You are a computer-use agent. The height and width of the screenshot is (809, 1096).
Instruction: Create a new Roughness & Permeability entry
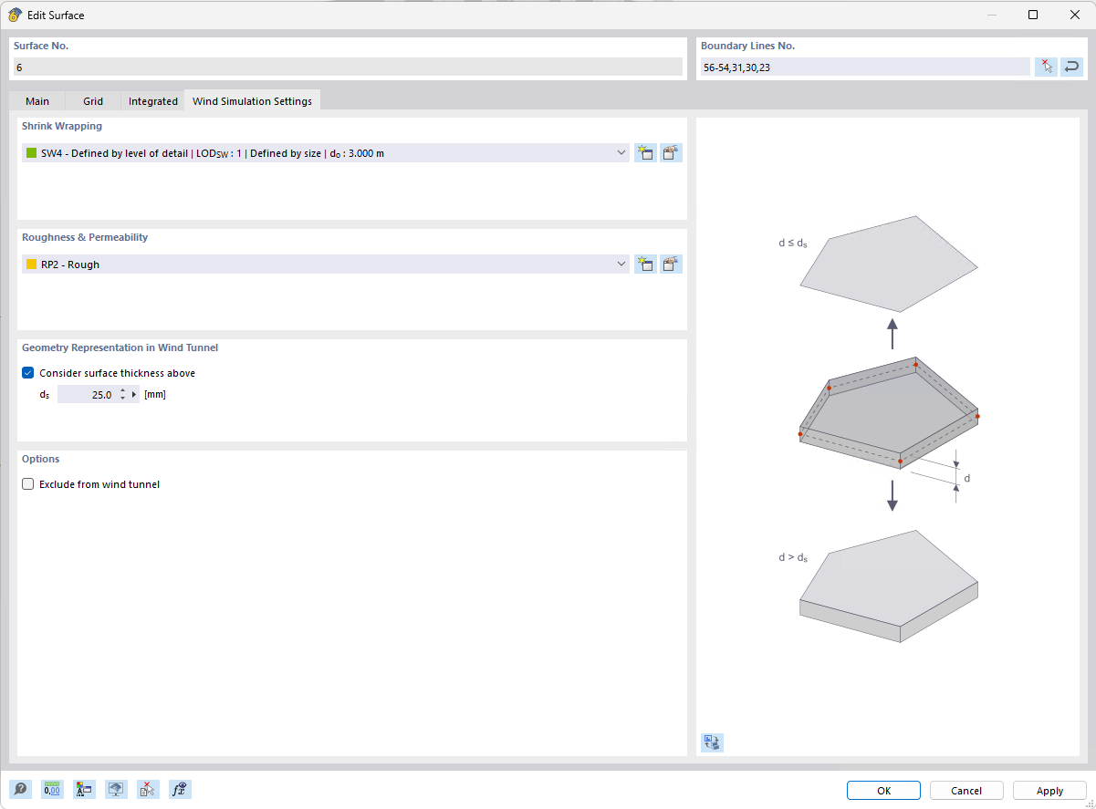point(645,264)
